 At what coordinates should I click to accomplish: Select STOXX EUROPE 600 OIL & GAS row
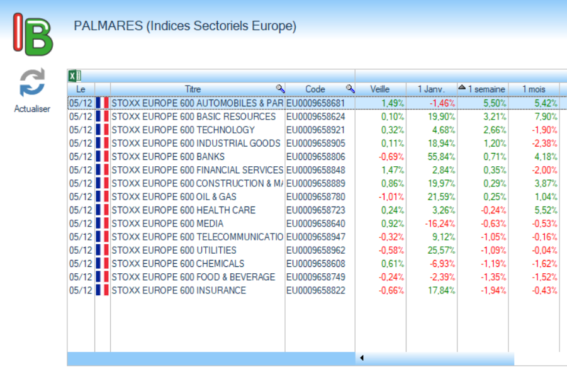tap(174, 197)
